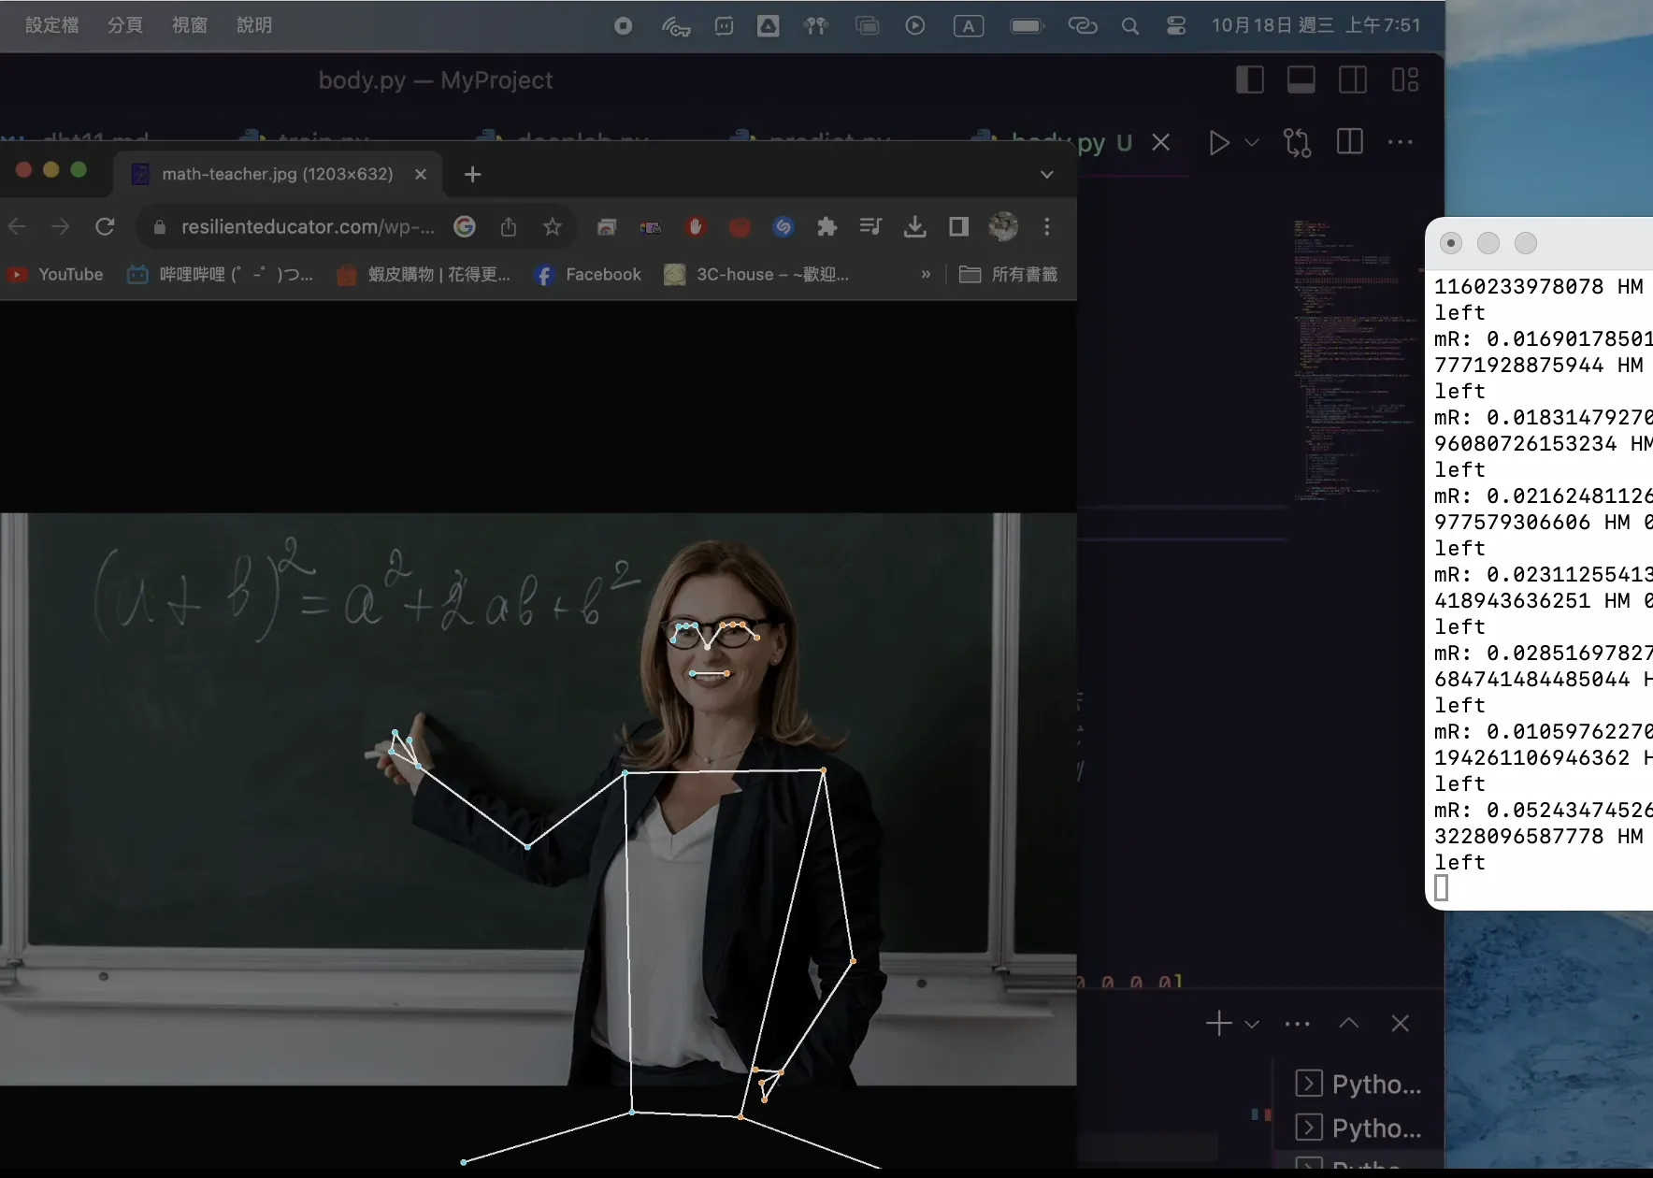Open the YouTube bookmark
Screen dimensions: 1653x1178
coord(56,274)
